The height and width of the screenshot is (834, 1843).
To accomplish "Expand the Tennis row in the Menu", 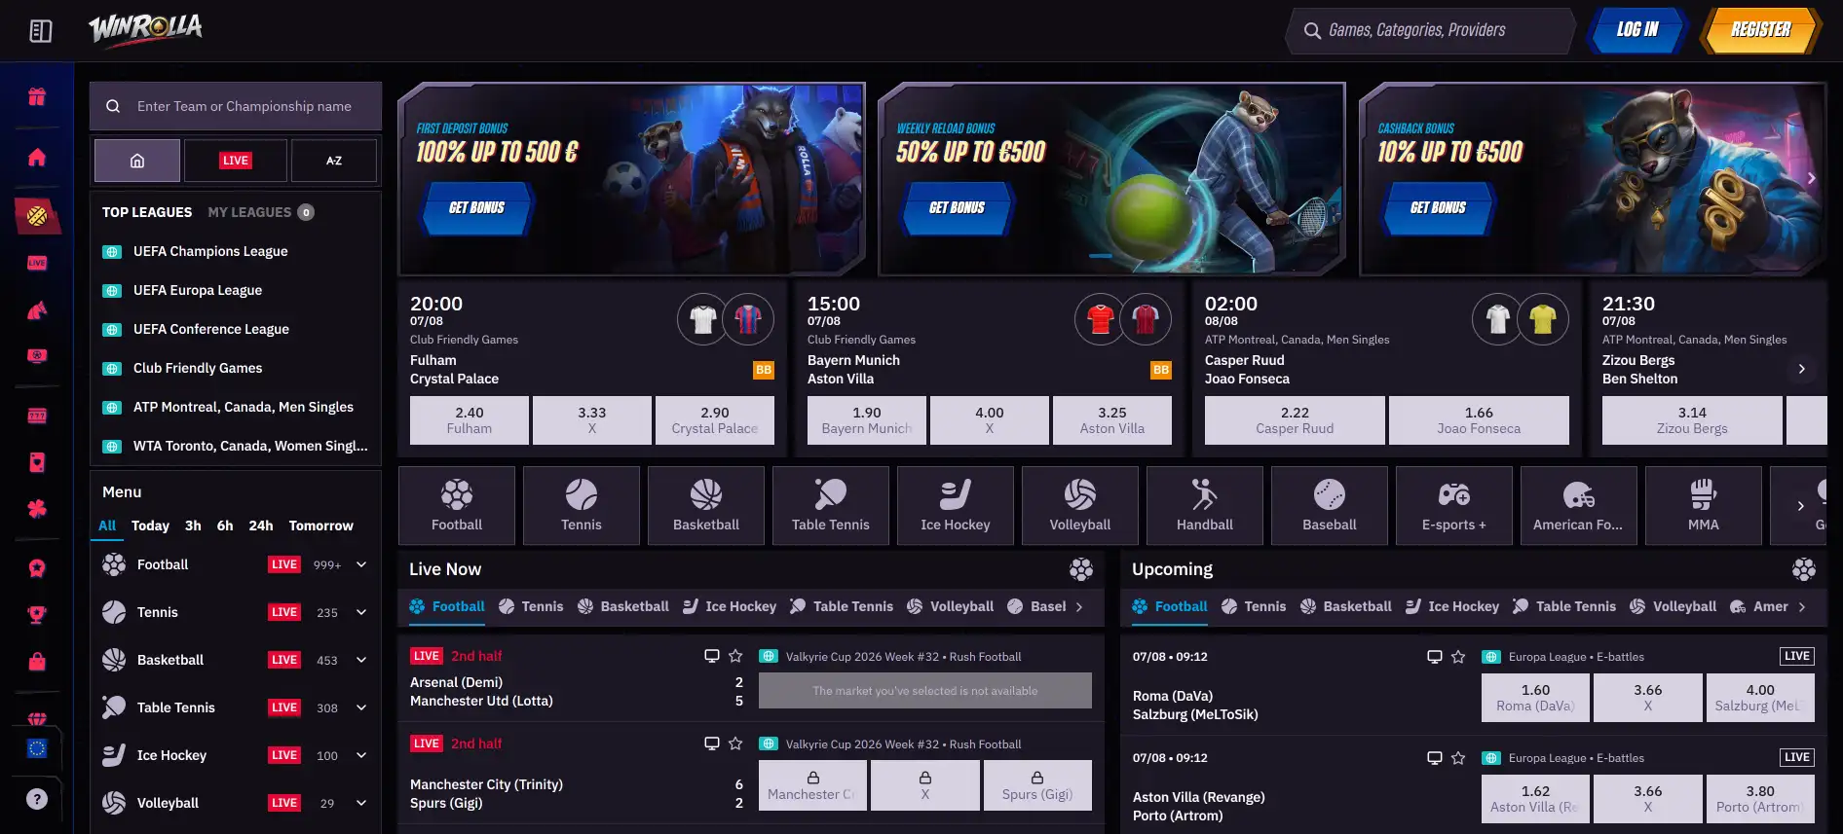I will 361,612.
